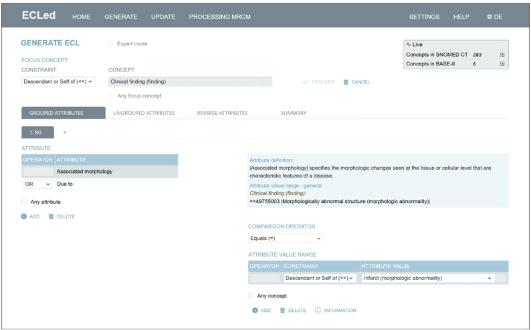Expand the Comparison Operator Equals dropdown
The width and height of the screenshot is (531, 330).
tap(286, 238)
